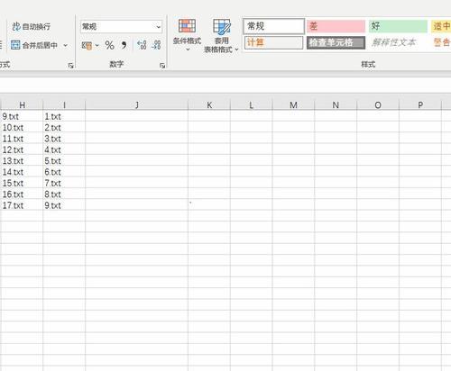Toggle wrap text (自动换行)
451x371 pixels.
[31, 27]
